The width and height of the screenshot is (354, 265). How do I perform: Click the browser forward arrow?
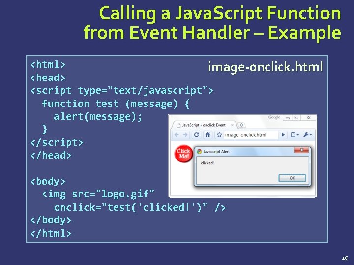click(x=185, y=135)
